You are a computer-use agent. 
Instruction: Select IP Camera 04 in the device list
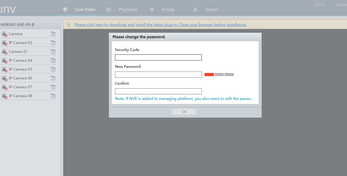pyautogui.click(x=20, y=61)
